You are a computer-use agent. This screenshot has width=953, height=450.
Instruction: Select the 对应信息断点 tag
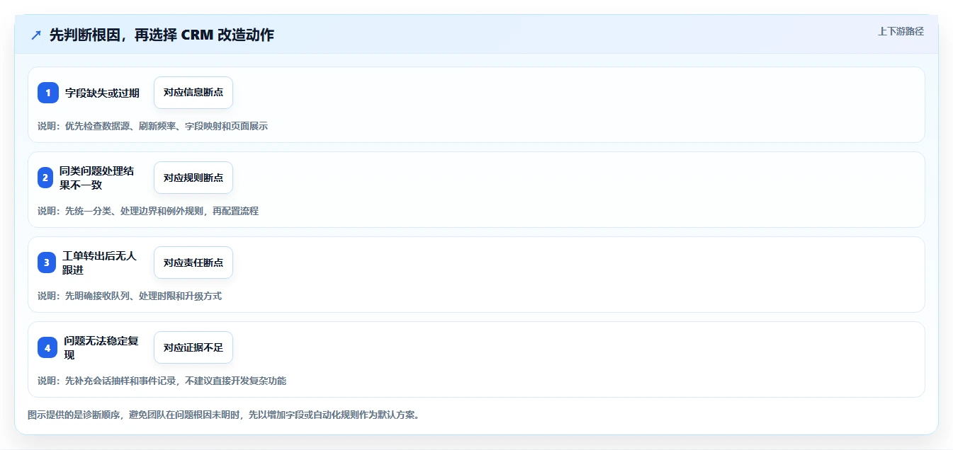pos(193,93)
